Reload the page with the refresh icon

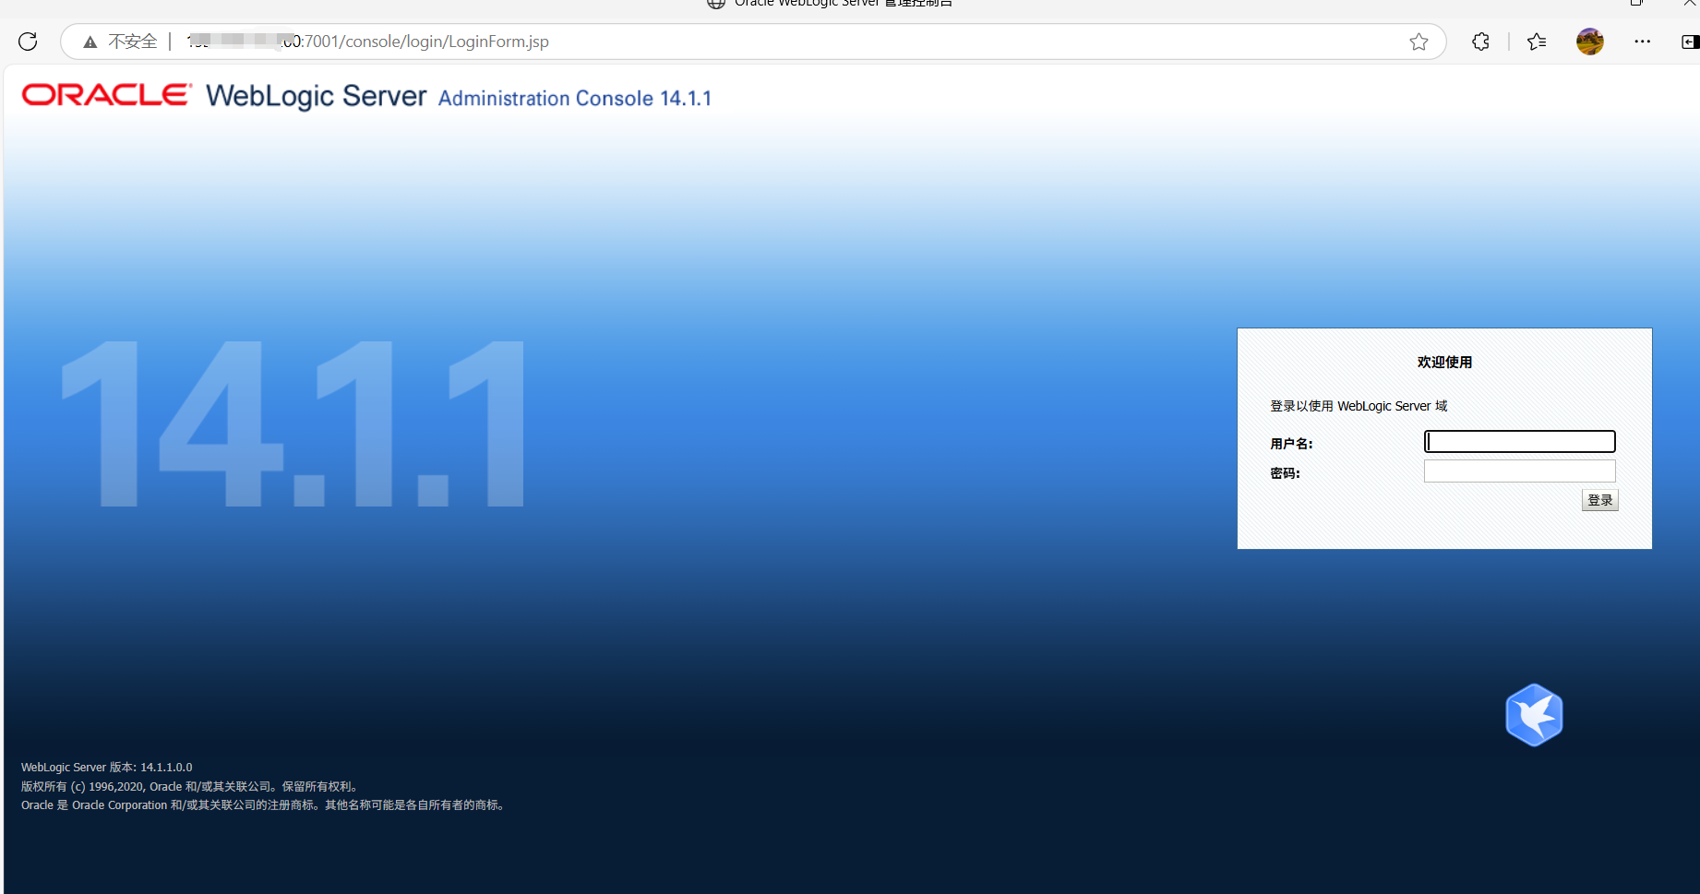click(28, 42)
